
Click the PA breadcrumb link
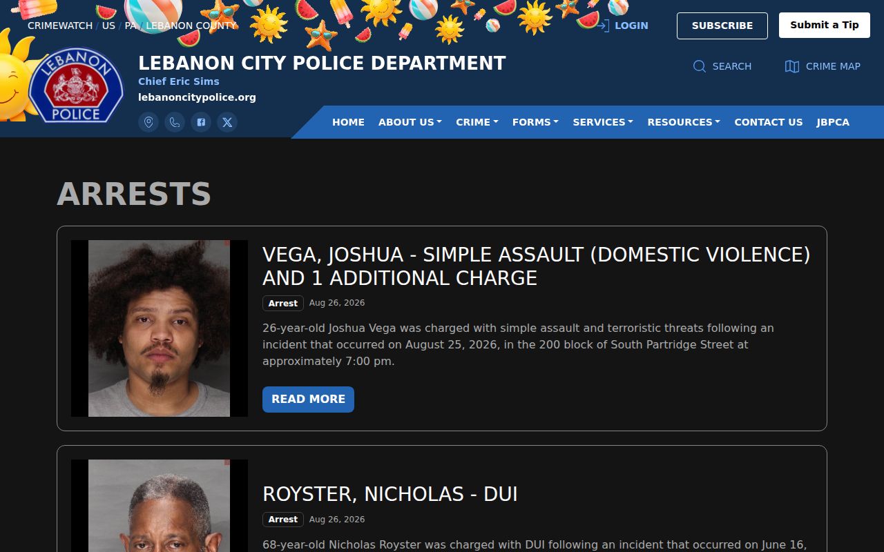131,26
